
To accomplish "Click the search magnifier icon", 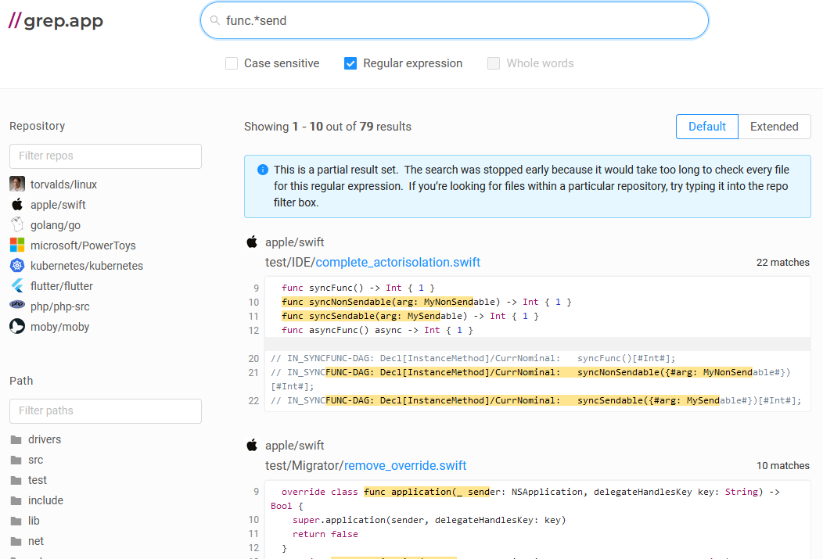I will click(x=214, y=20).
